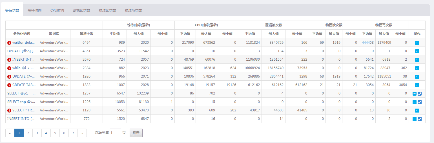Go to page 3 in pagination

click(x=37, y=133)
